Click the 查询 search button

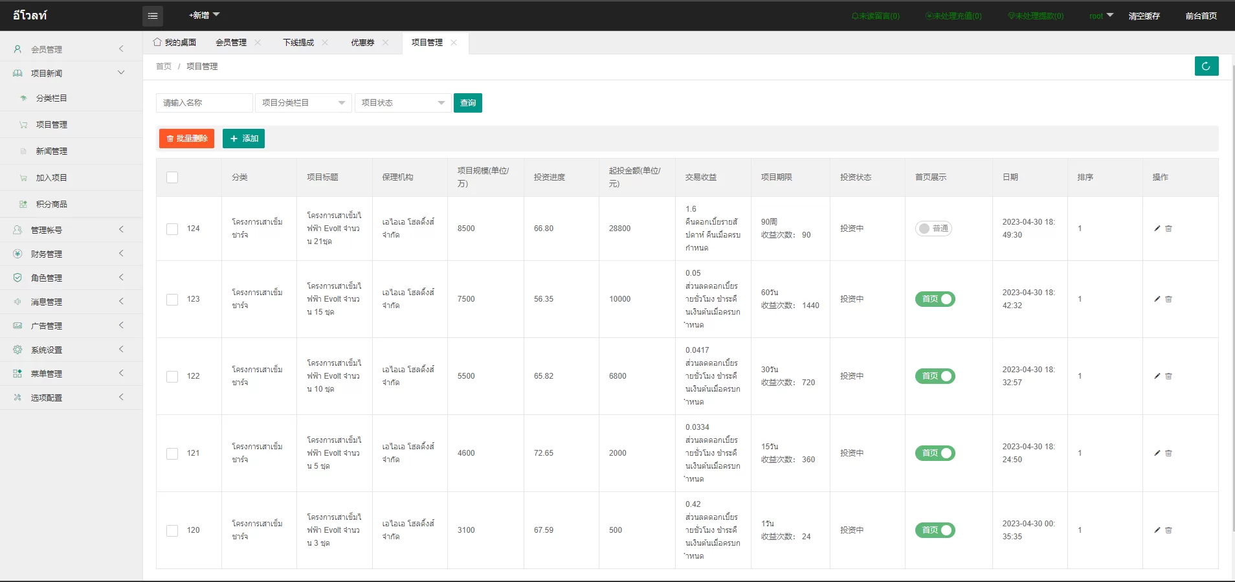coord(467,103)
